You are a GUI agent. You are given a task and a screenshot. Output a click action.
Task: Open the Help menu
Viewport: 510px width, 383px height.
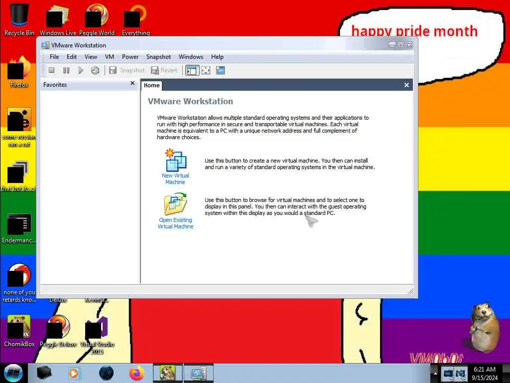tap(217, 57)
